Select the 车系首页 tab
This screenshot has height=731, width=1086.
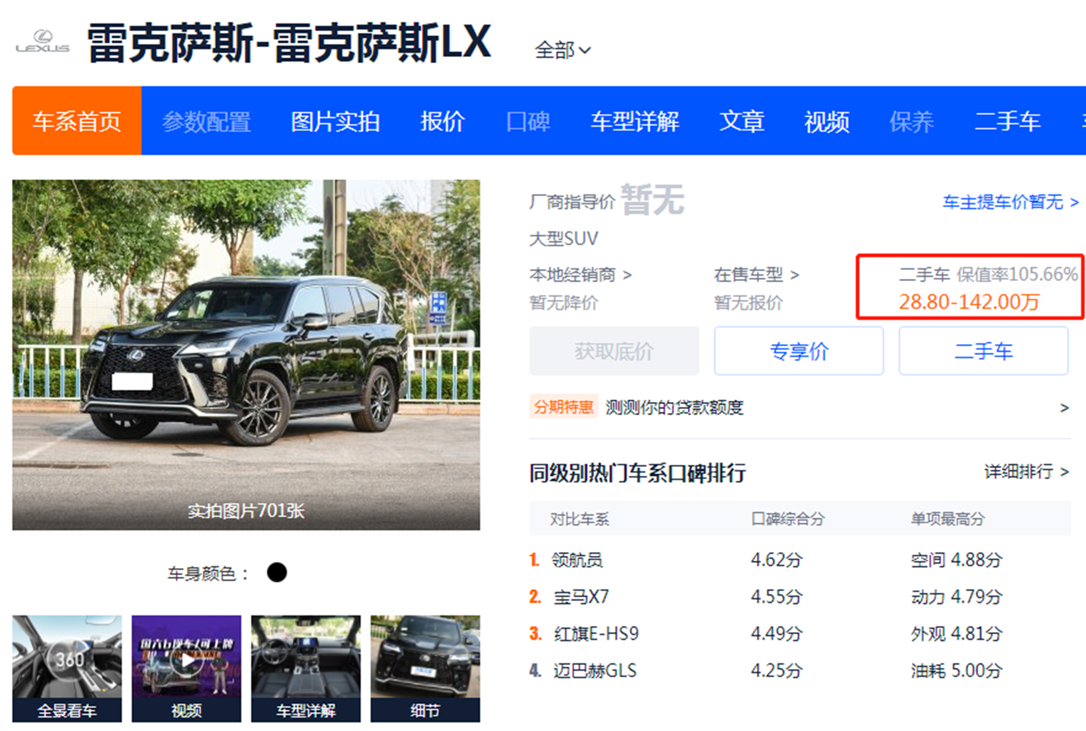click(77, 121)
